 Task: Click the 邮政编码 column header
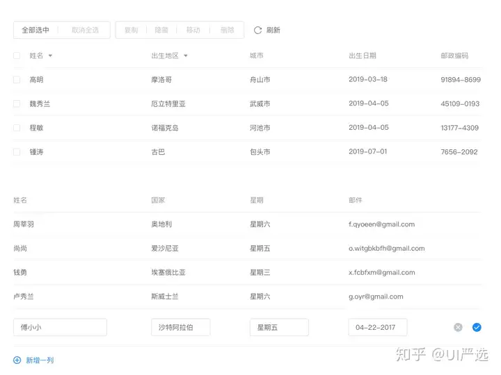click(x=454, y=56)
